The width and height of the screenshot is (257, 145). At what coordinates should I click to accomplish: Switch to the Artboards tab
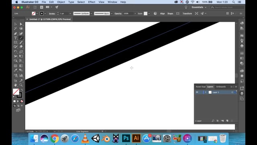tap(221, 87)
